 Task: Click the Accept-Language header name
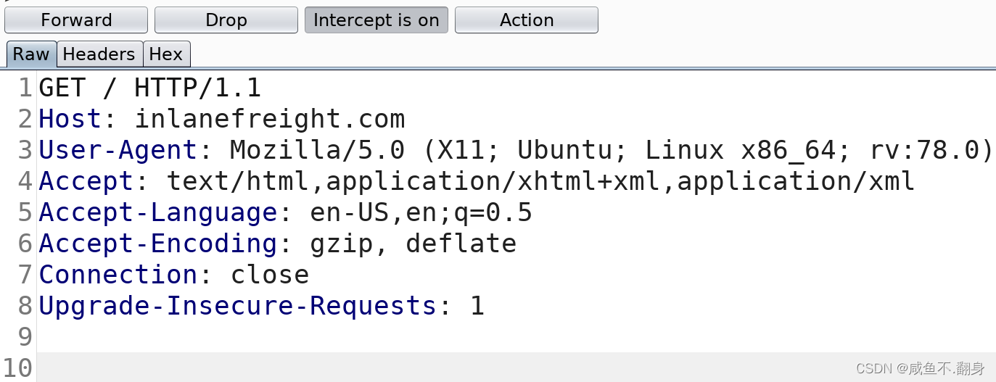[158, 212]
